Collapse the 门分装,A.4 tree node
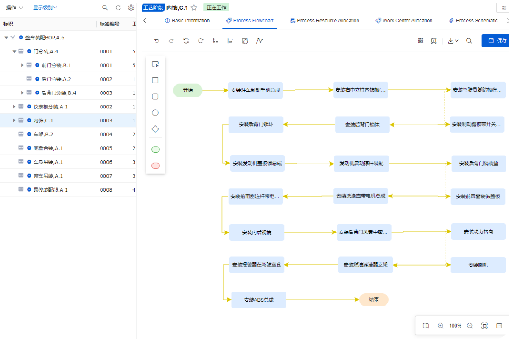 [x=14, y=52]
